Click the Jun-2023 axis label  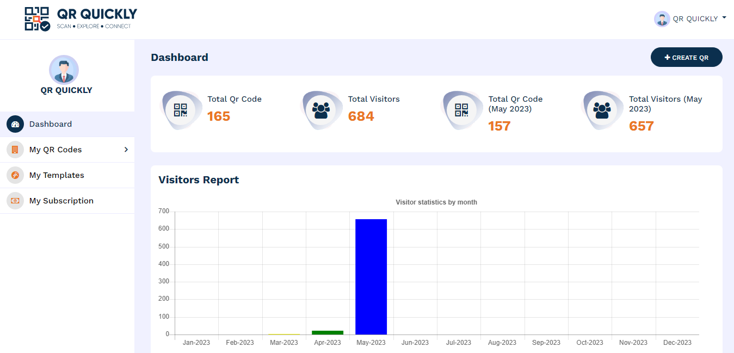point(415,343)
